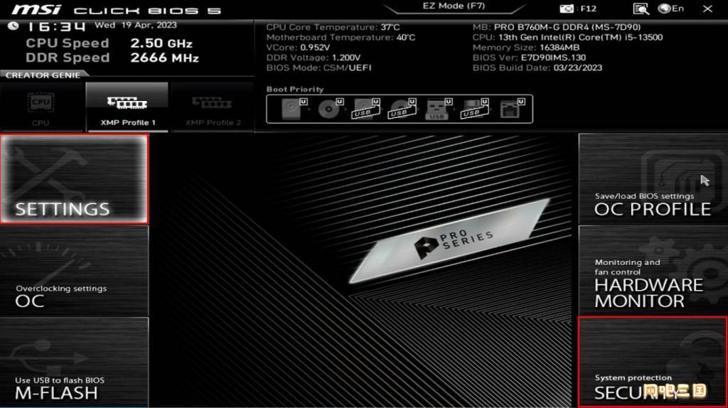This screenshot has width=728, height=408.
Task: Select the USB hard disk boot icon
Action: pos(366,109)
